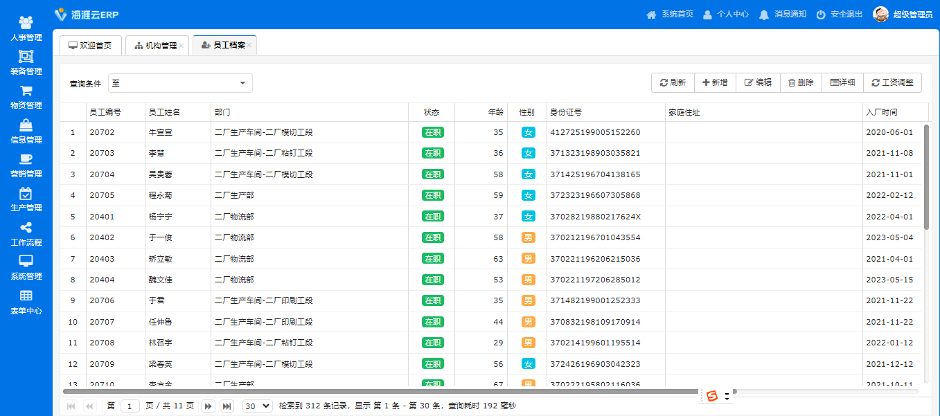Open 生产管理 sidebar module

26,199
